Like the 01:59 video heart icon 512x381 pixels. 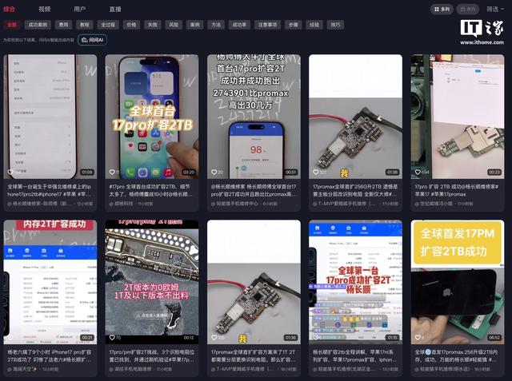(10, 172)
